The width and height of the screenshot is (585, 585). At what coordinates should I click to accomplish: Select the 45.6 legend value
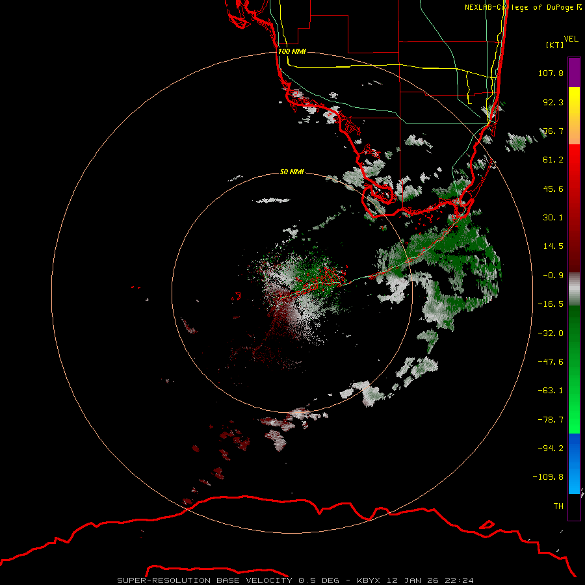point(553,188)
